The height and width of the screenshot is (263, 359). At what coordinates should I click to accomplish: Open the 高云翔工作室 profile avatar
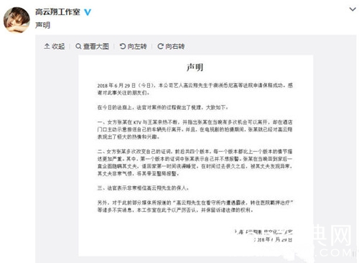click(17, 19)
